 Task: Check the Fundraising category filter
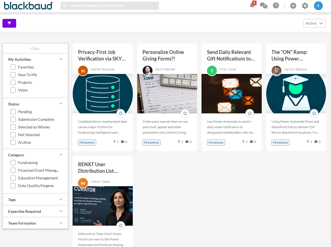click(x=13, y=163)
